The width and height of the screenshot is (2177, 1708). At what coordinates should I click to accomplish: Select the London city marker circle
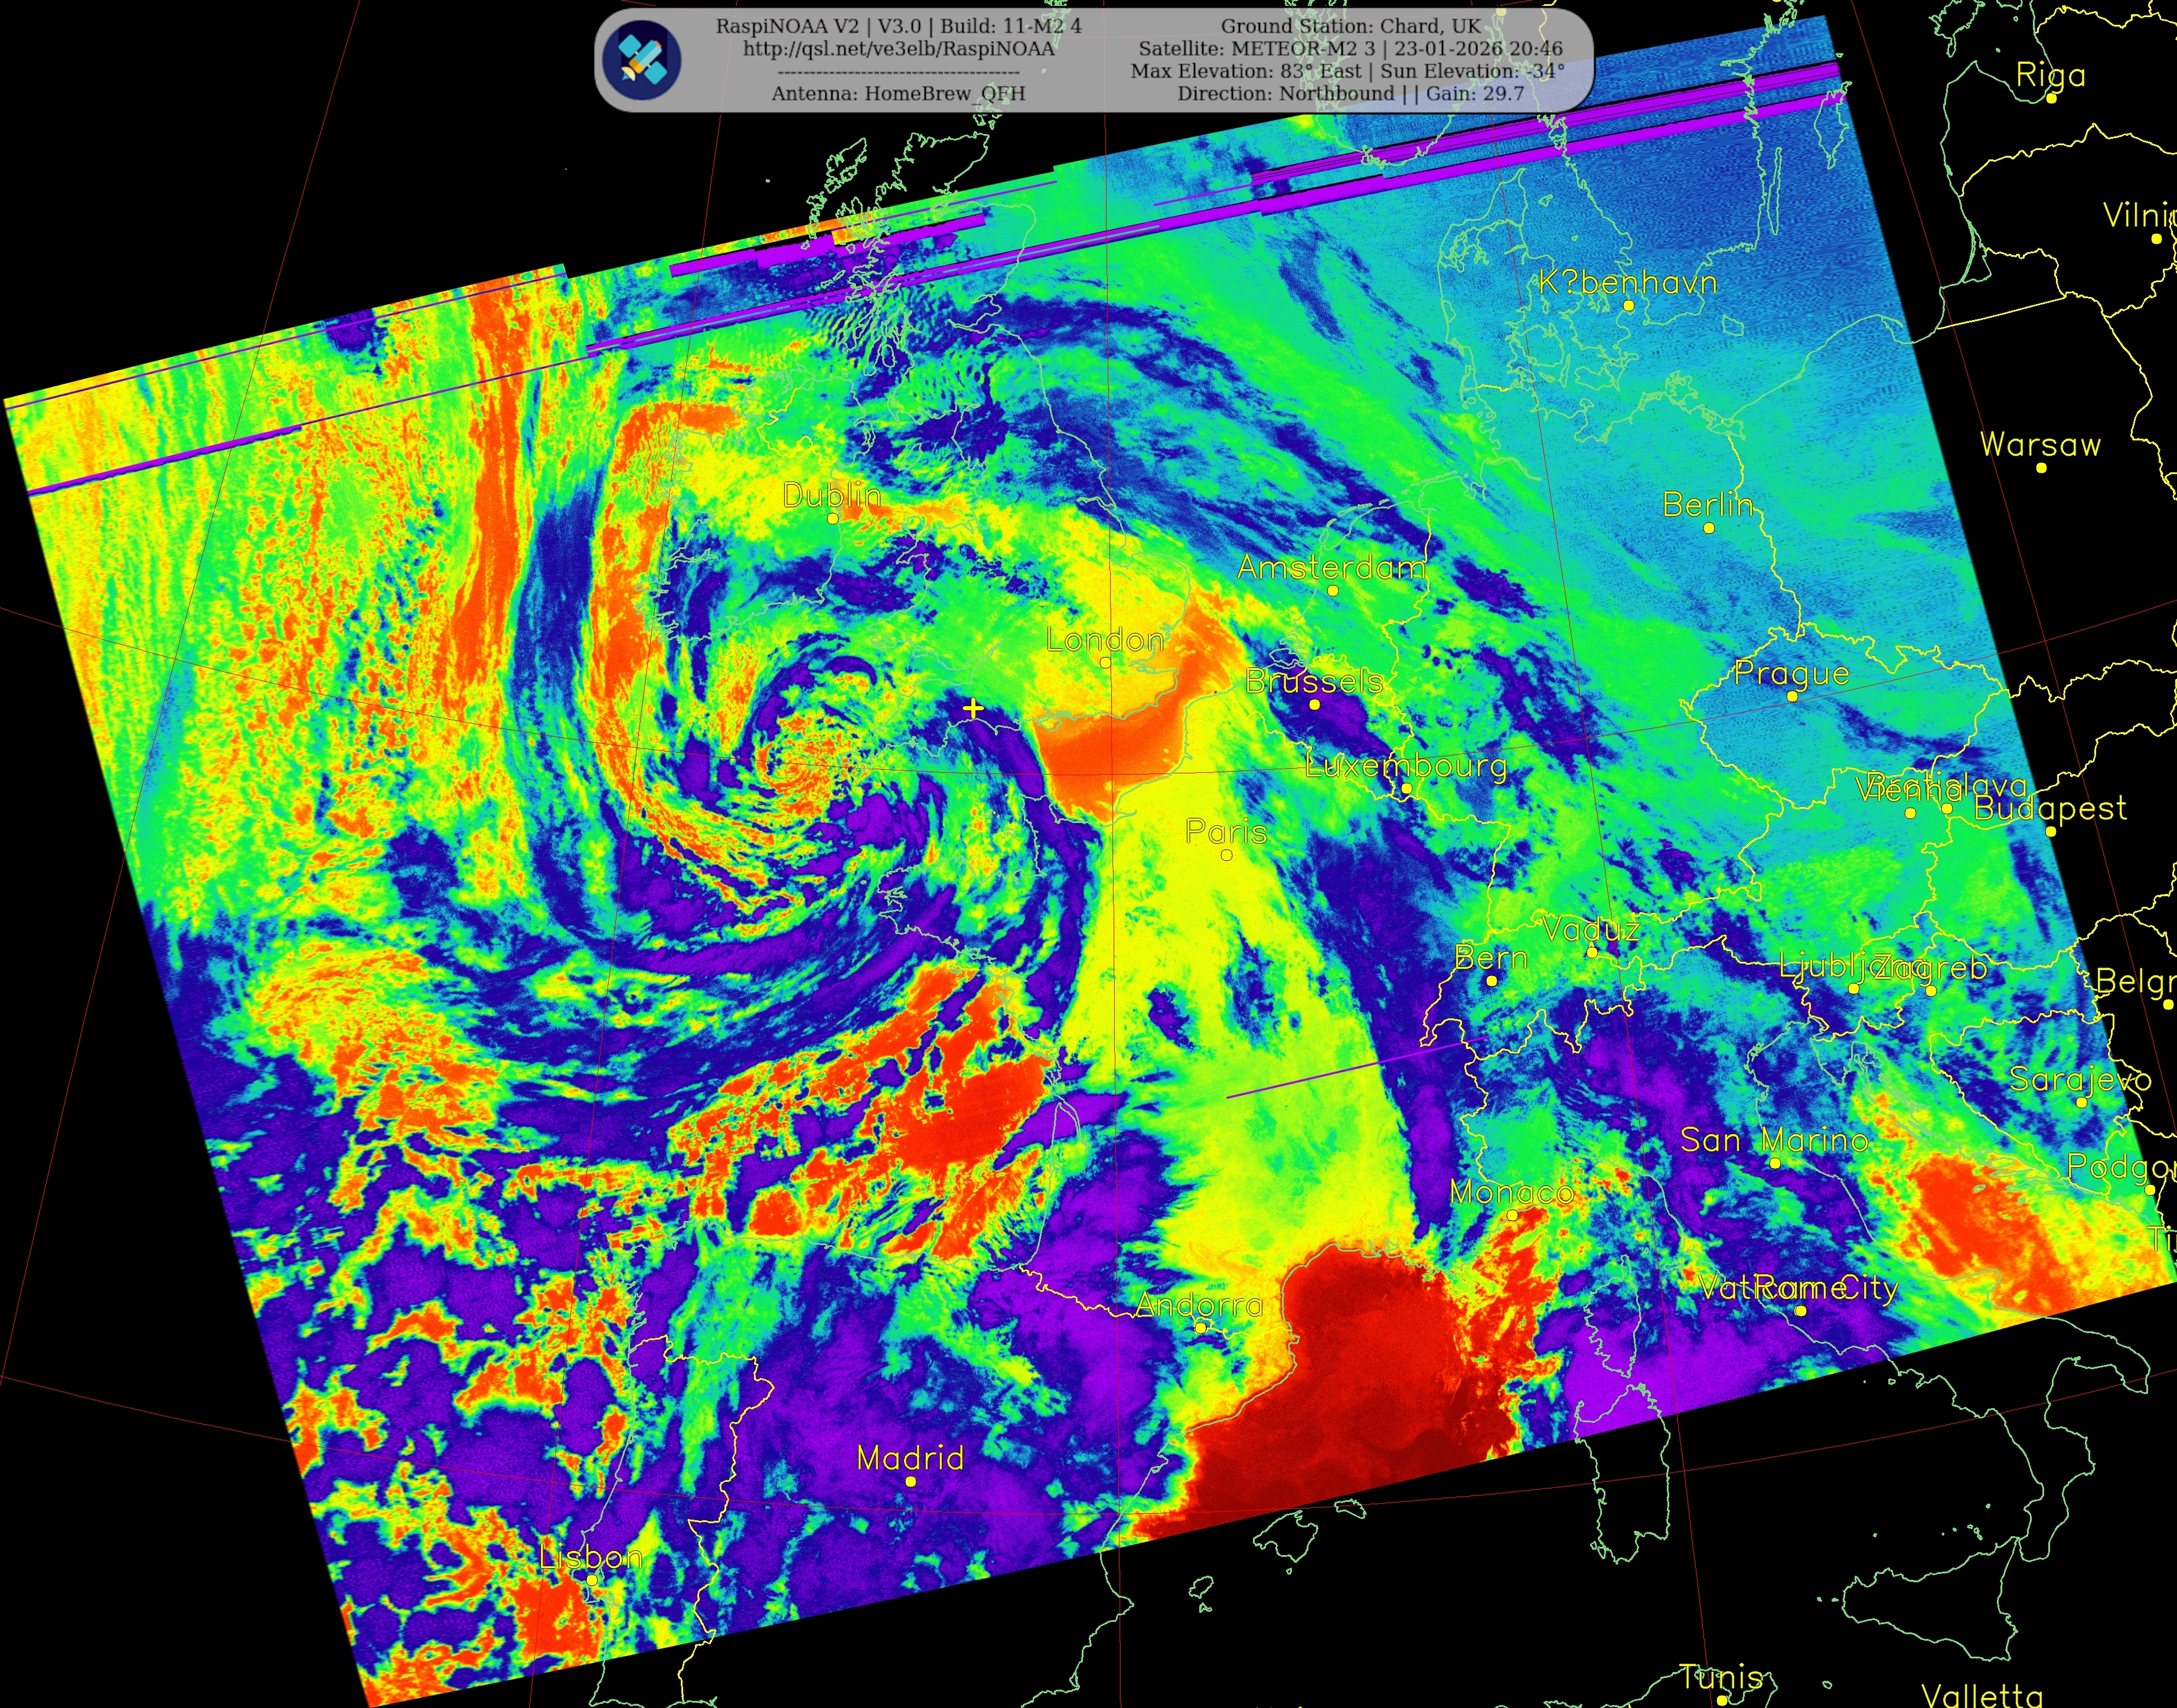coord(1105,662)
